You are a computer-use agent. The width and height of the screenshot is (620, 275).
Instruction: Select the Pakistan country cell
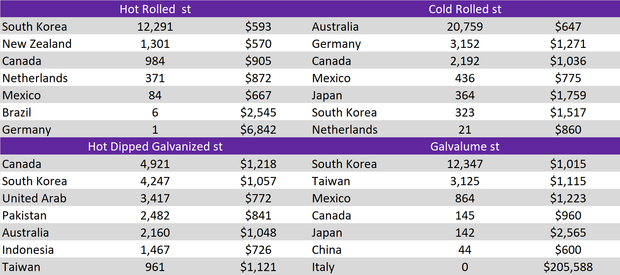24,215
